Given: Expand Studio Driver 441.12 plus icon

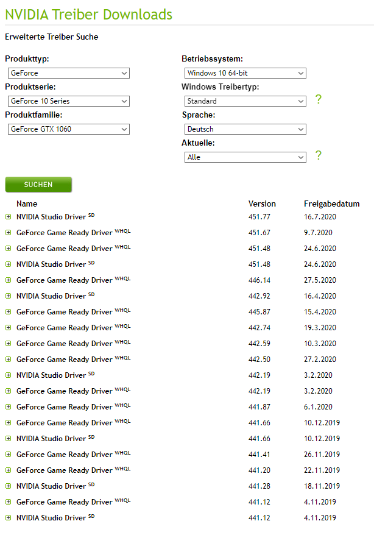Looking at the screenshot, I should point(8,517).
